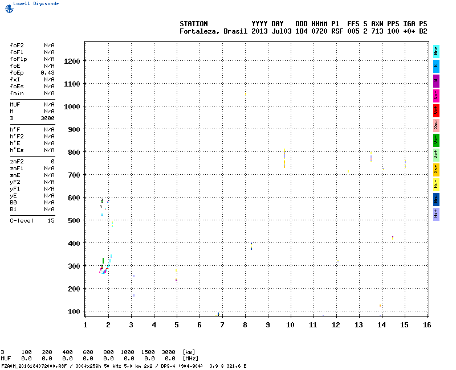Select the yellow Hi- legend swatch
The width and height of the screenshot is (456, 370).
(x=436, y=184)
